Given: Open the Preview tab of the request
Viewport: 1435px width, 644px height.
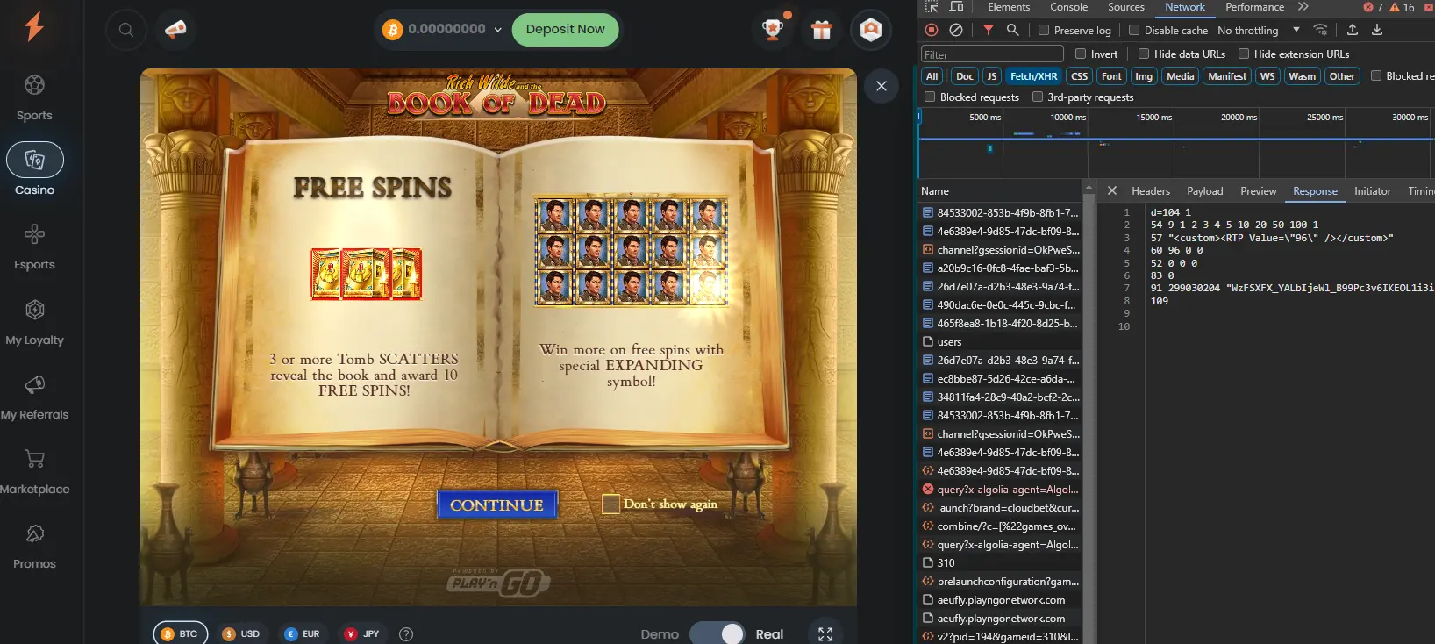Looking at the screenshot, I should [1259, 190].
